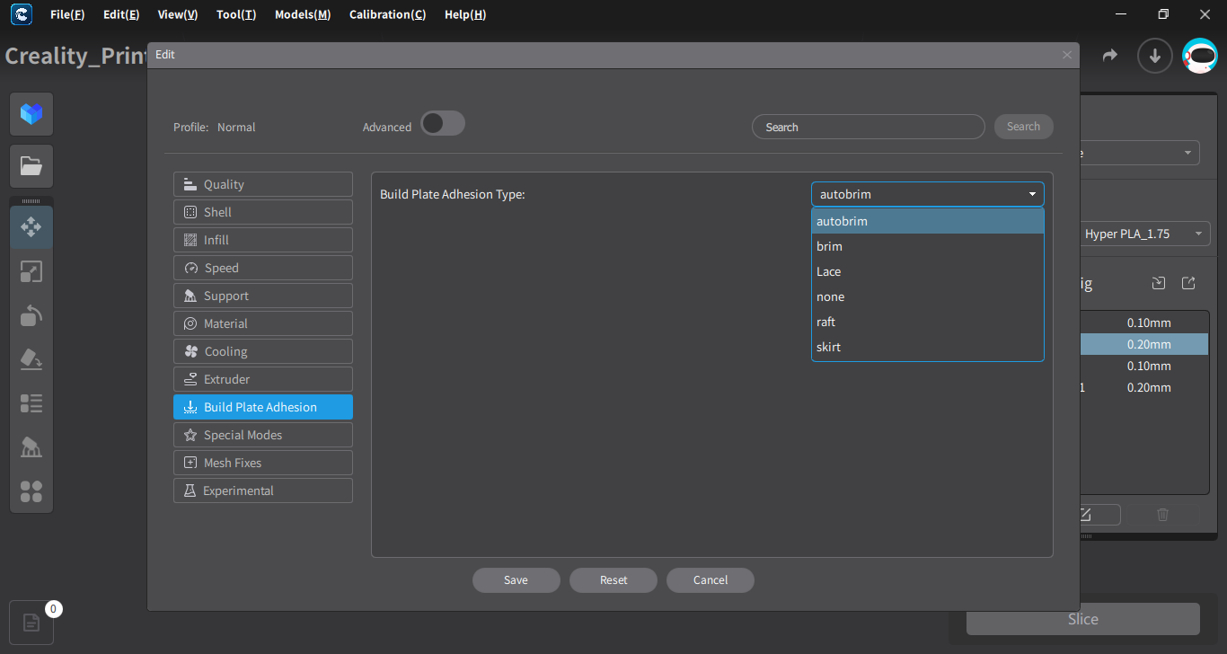Choose skirt from adhesion type list
This screenshot has width=1227, height=654.
pyautogui.click(x=927, y=347)
